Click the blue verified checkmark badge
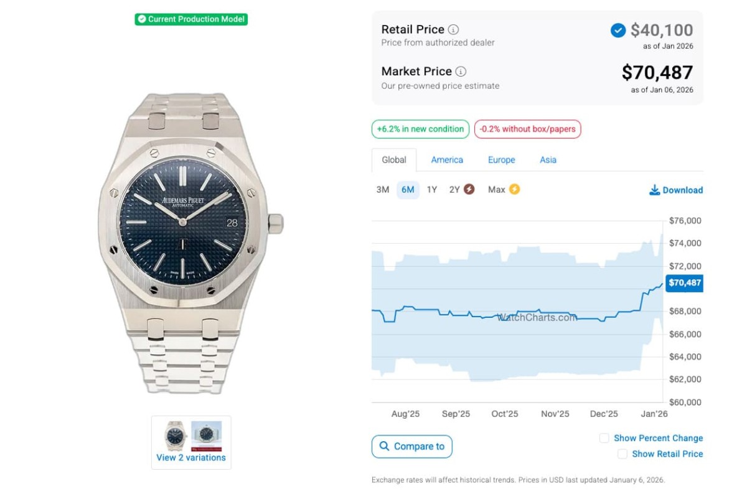 tap(618, 30)
